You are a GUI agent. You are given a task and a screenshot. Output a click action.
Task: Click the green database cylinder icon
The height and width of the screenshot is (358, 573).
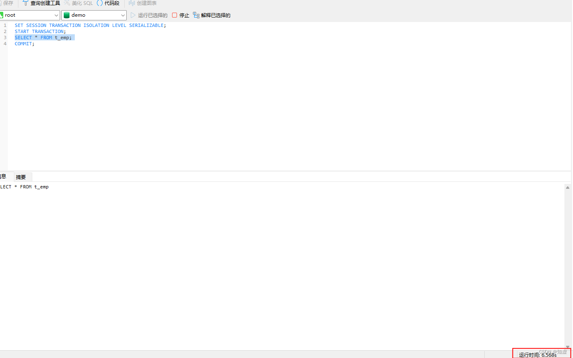pyautogui.click(x=67, y=15)
